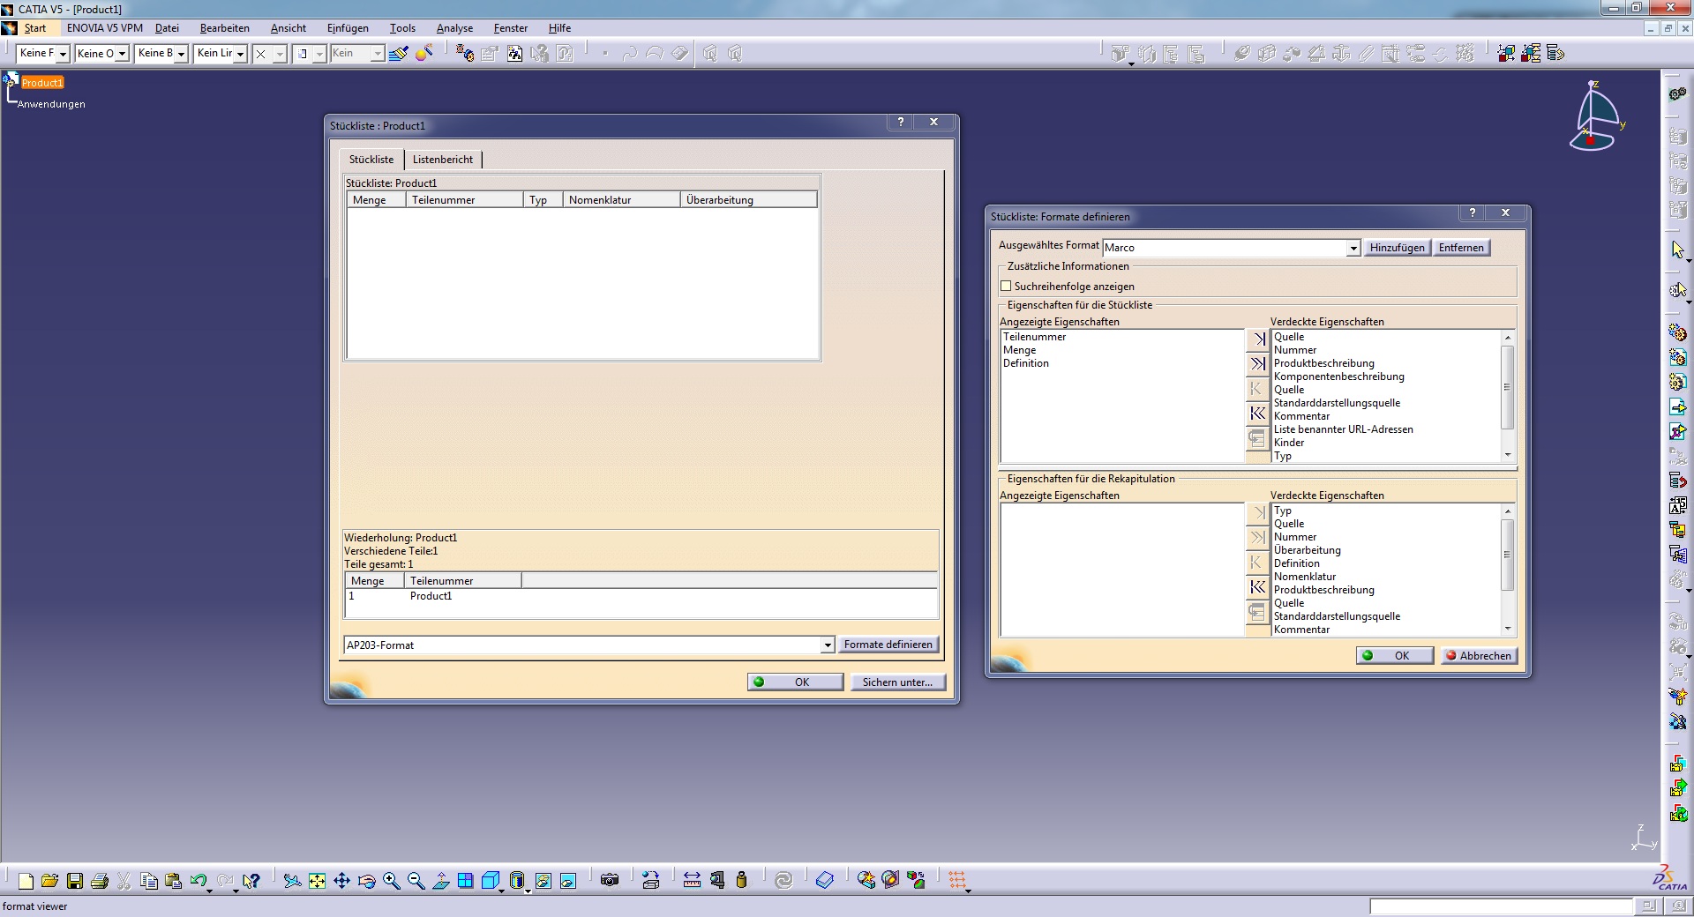Click Abbrechen in the Formate definieren dialog

[1478, 655]
